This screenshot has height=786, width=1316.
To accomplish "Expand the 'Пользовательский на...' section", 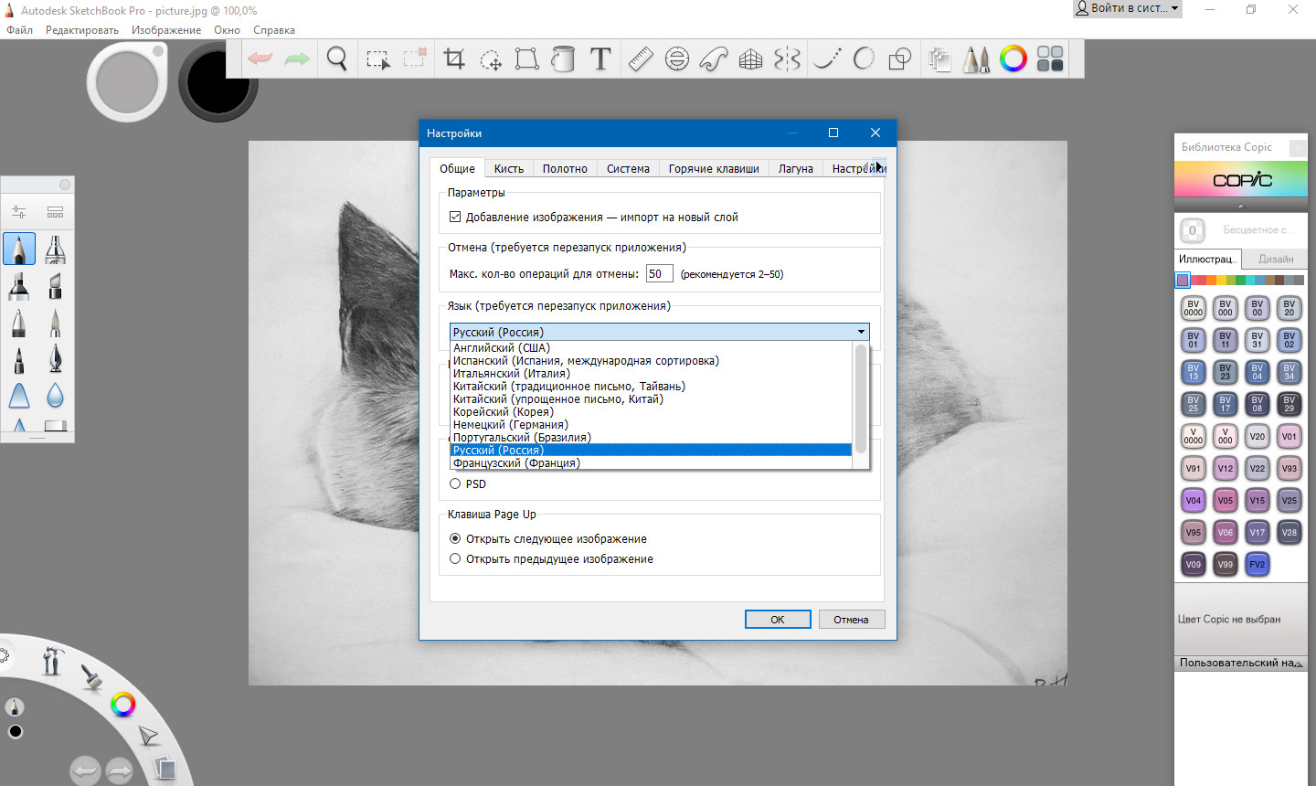I will [1240, 663].
